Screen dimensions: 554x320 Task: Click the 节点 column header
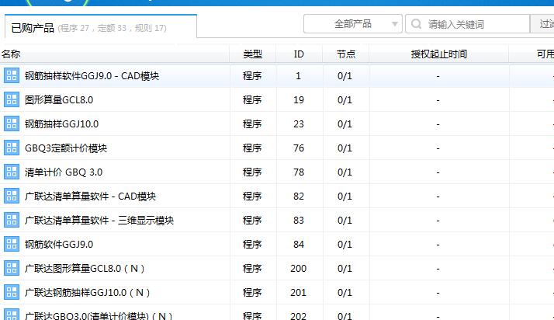(x=345, y=54)
